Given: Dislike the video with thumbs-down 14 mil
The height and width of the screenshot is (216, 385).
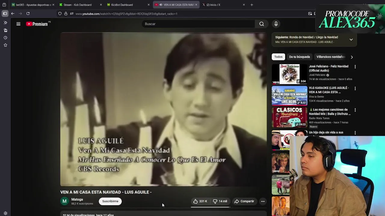Looking at the screenshot, I should click(220, 201).
